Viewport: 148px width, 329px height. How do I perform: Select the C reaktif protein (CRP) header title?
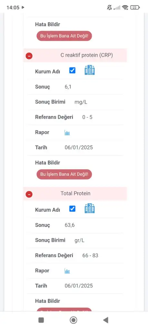87,55
